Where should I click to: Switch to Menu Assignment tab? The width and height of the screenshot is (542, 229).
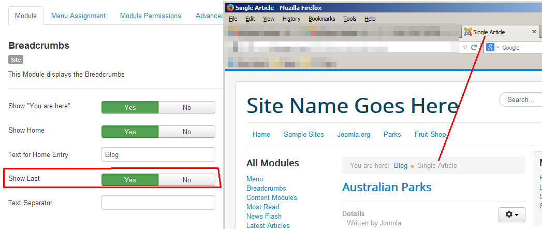pyautogui.click(x=78, y=16)
